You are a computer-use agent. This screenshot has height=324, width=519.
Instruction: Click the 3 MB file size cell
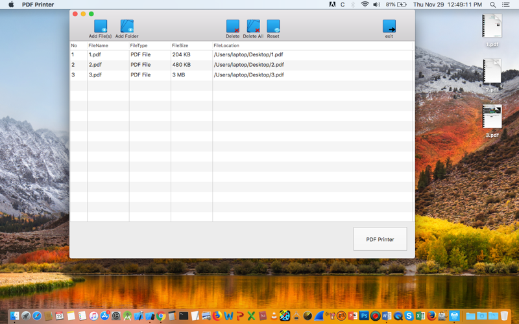click(191, 75)
